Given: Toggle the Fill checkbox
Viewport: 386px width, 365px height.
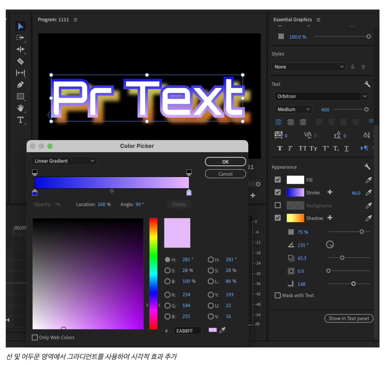Looking at the screenshot, I should tap(278, 180).
